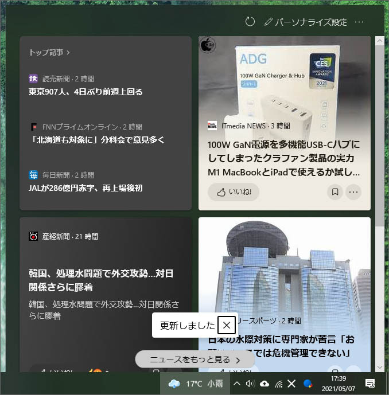Bookmark the ITmedia NEWS GaN article
The image size is (389, 395).
coord(335,192)
